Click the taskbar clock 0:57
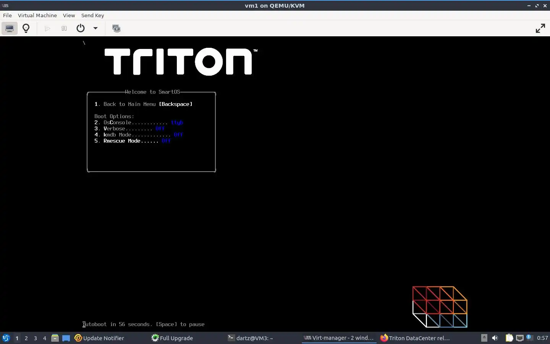 point(542,338)
